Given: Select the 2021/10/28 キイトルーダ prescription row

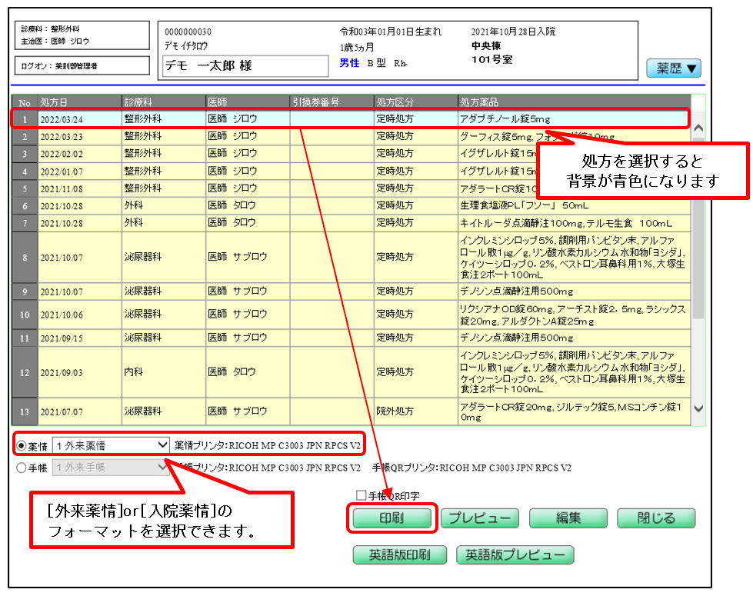Looking at the screenshot, I should point(308,223).
